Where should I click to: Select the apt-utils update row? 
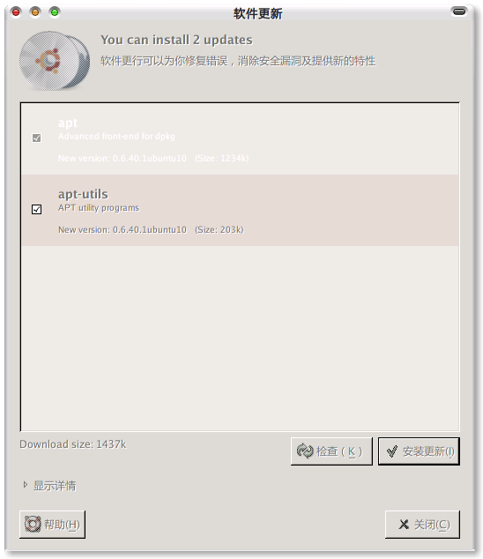[240, 211]
